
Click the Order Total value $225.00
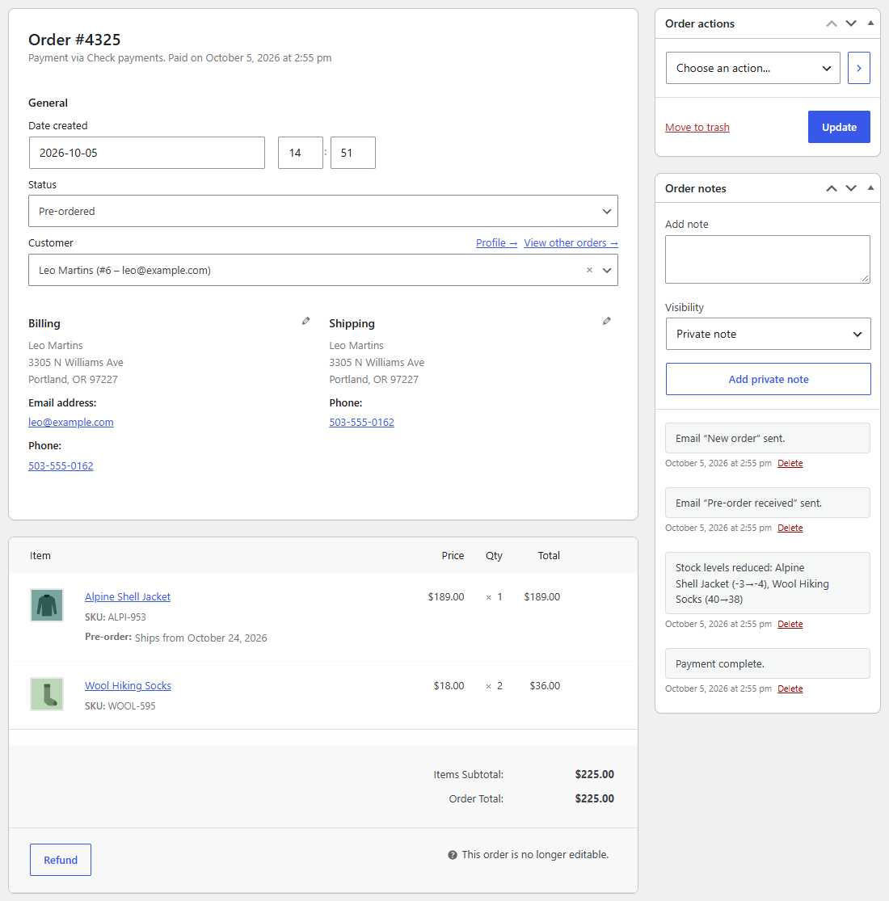594,798
